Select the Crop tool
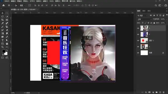 tap(2, 20)
